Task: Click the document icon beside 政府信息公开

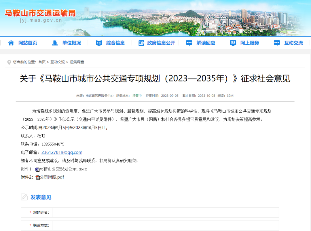Action: (141, 43)
